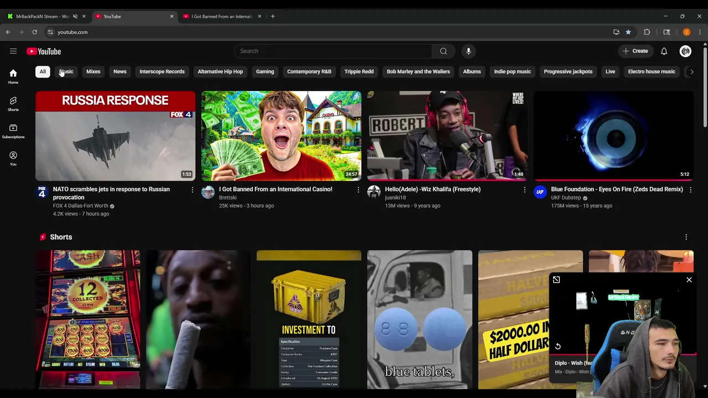Viewport: 708px width, 398px height.
Task: Open the yellow case investment Short
Action: click(309, 320)
